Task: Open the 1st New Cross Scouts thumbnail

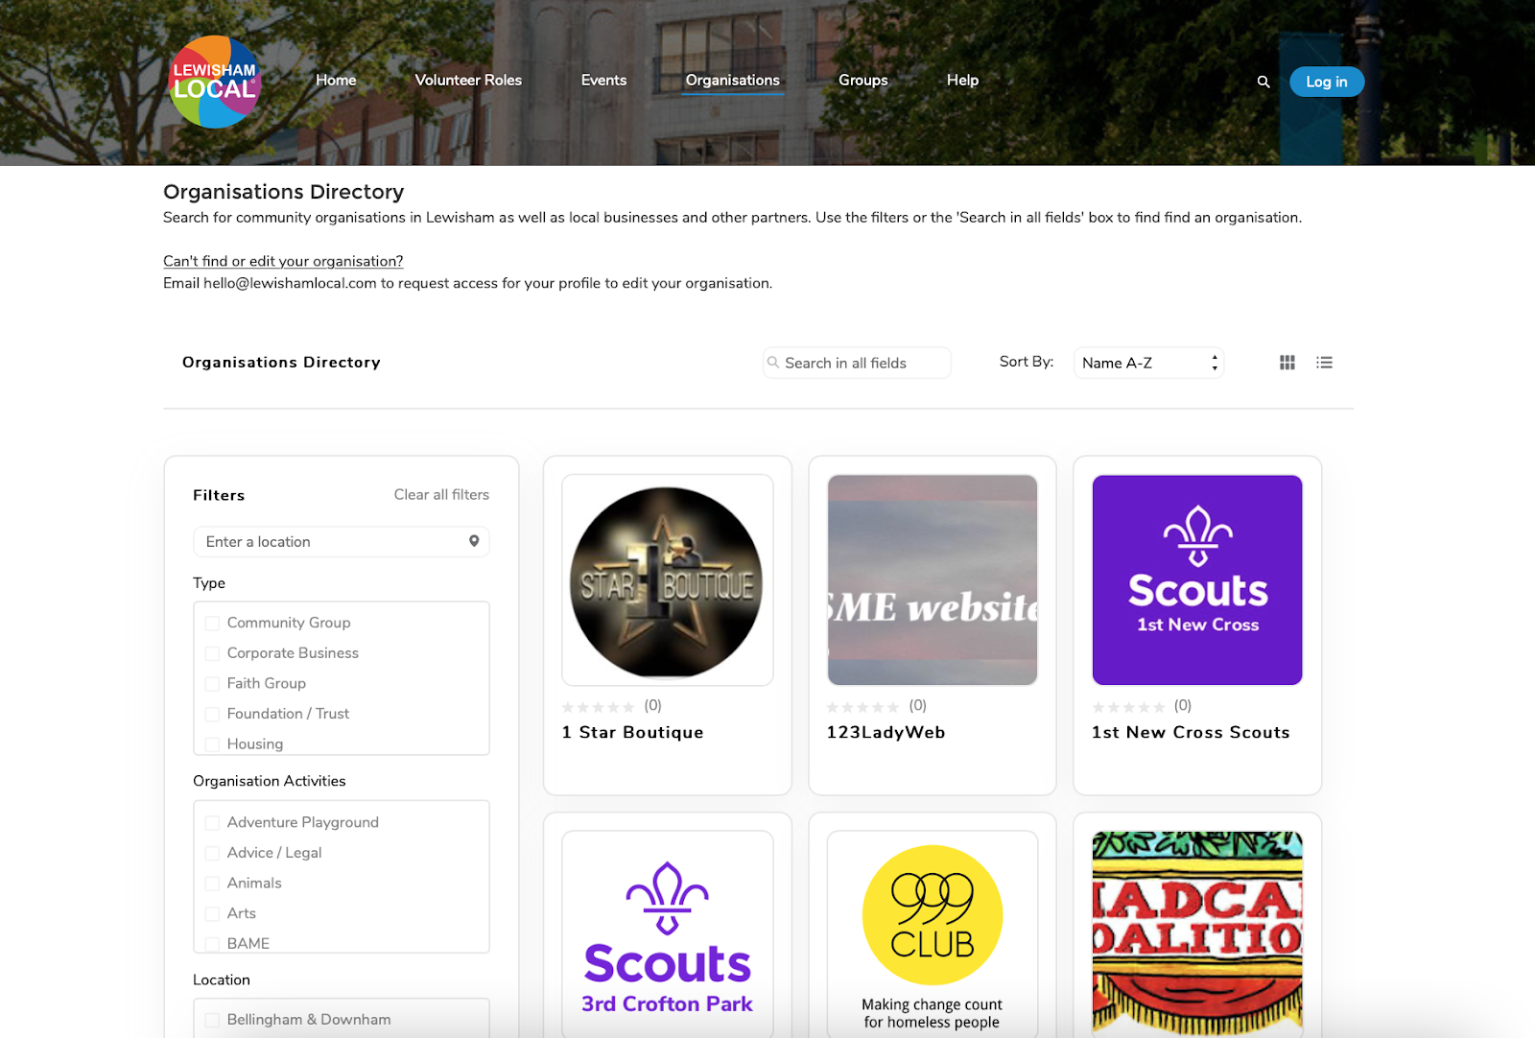Action: pos(1197,580)
